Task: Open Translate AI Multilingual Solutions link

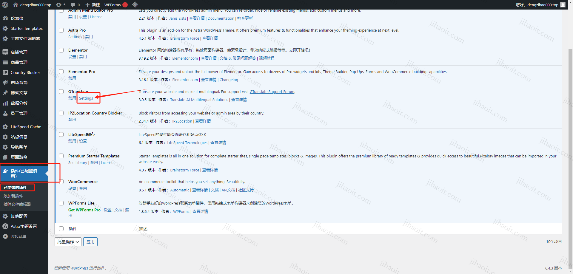Action: (x=199, y=100)
